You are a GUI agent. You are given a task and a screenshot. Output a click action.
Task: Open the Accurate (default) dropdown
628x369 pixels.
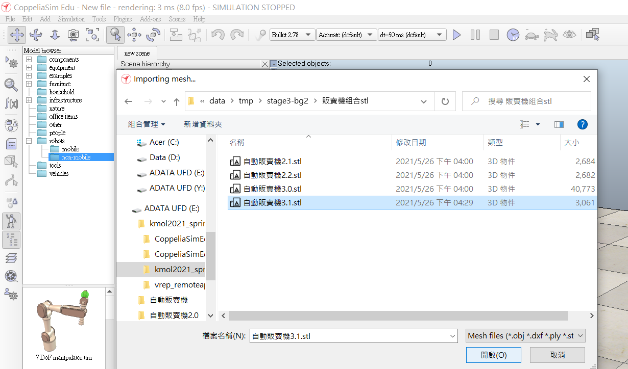tap(347, 35)
